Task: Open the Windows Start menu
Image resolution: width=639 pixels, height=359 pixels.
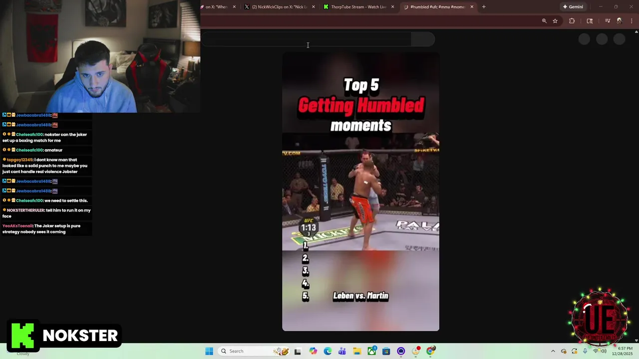Action: (209, 351)
